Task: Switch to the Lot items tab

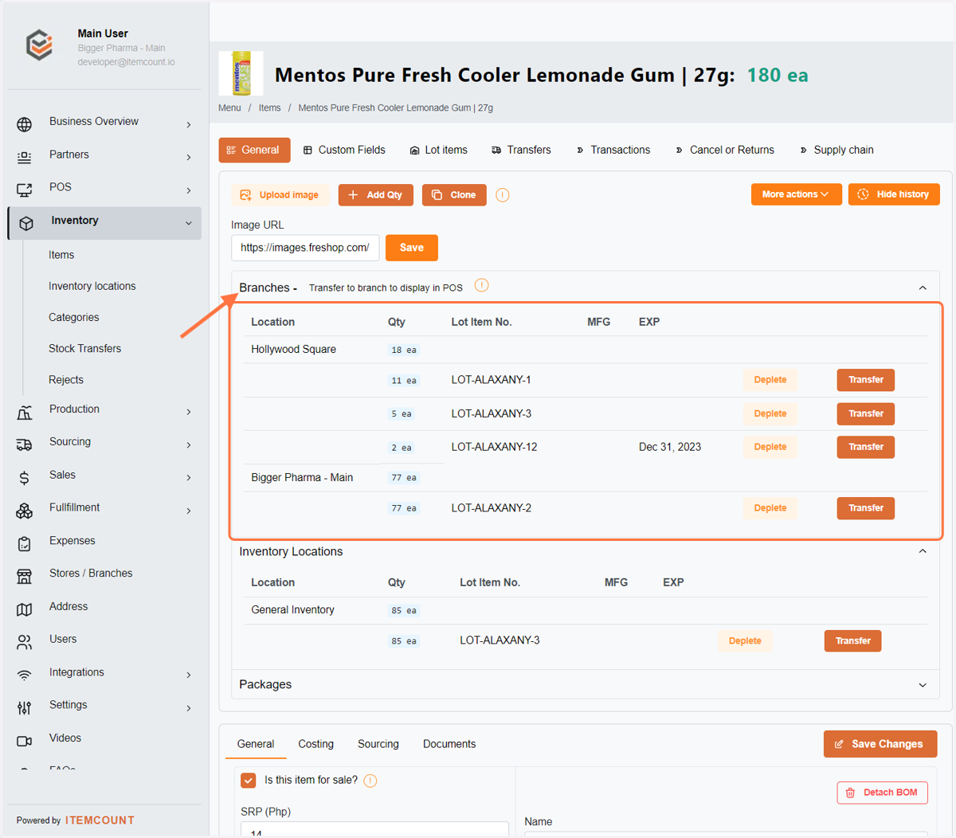Action: tap(438, 150)
